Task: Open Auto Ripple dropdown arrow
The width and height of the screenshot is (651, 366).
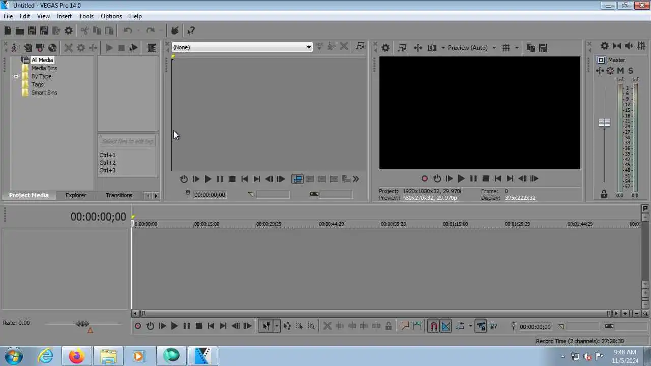Action: coord(470,326)
